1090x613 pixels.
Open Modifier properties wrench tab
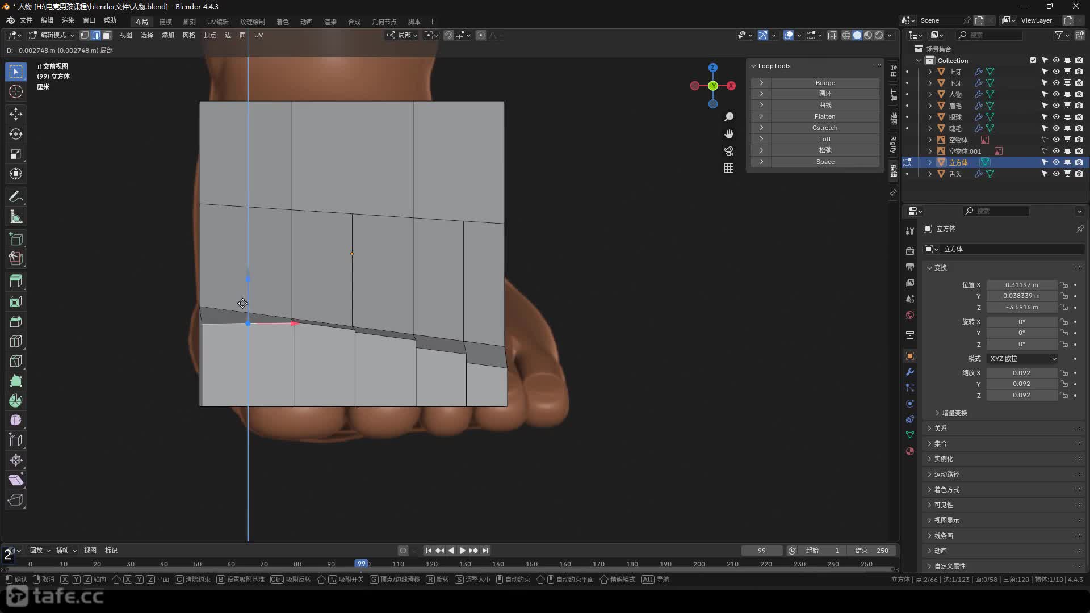click(x=910, y=372)
